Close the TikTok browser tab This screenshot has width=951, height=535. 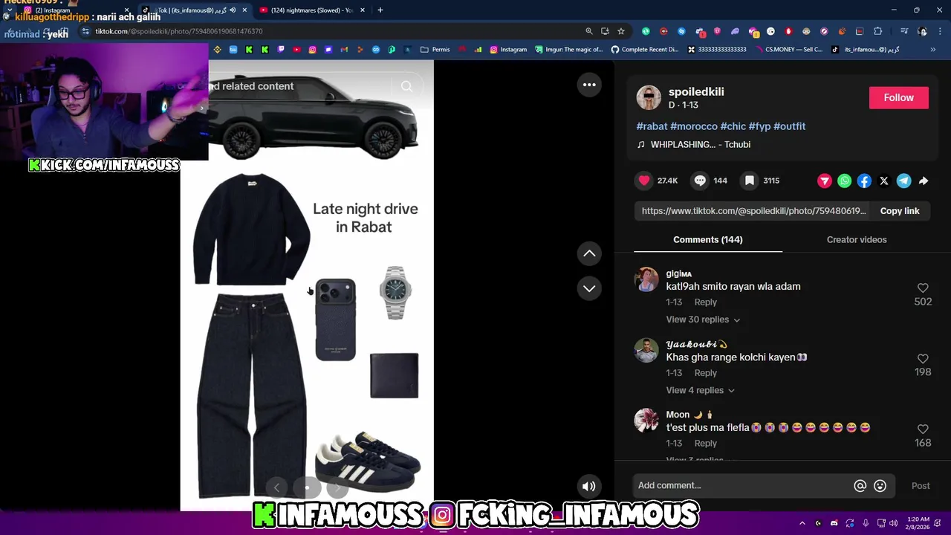pyautogui.click(x=244, y=10)
